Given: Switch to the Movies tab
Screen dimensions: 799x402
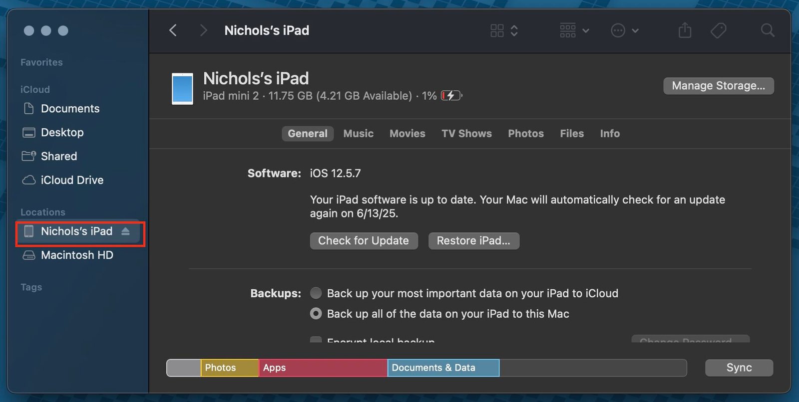Looking at the screenshot, I should pyautogui.click(x=407, y=134).
